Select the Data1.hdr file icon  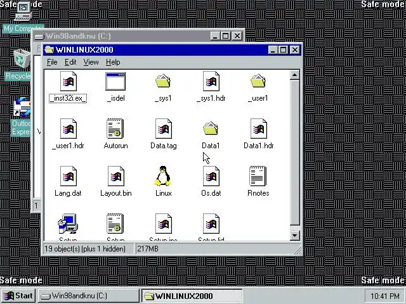259,129
